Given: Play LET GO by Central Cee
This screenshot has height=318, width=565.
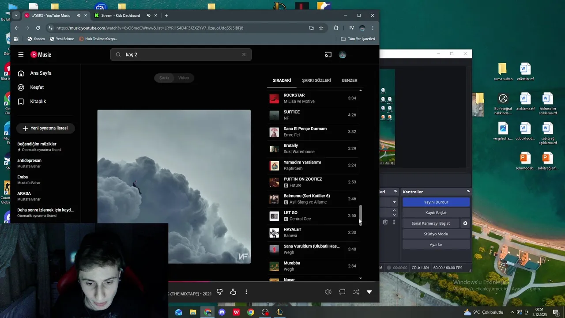Looking at the screenshot, I should tap(313, 216).
